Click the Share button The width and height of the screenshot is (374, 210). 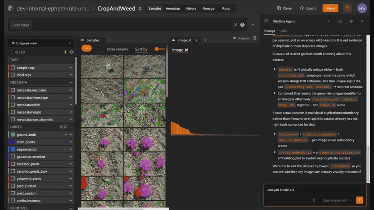[x=330, y=8]
